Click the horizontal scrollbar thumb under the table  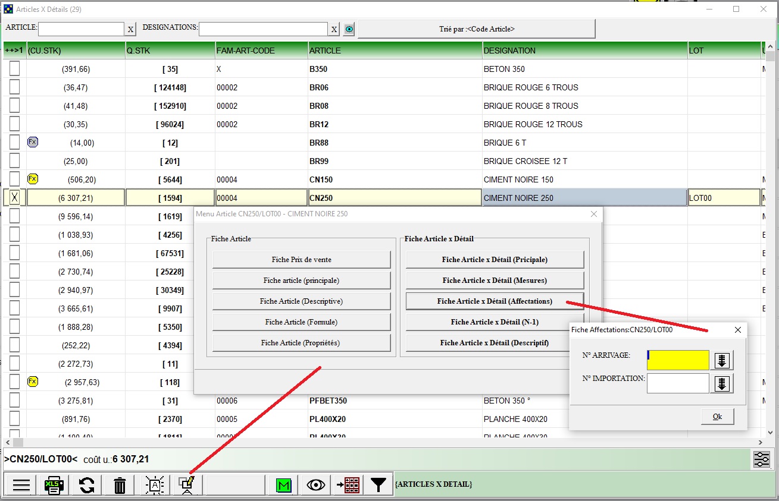point(18,443)
